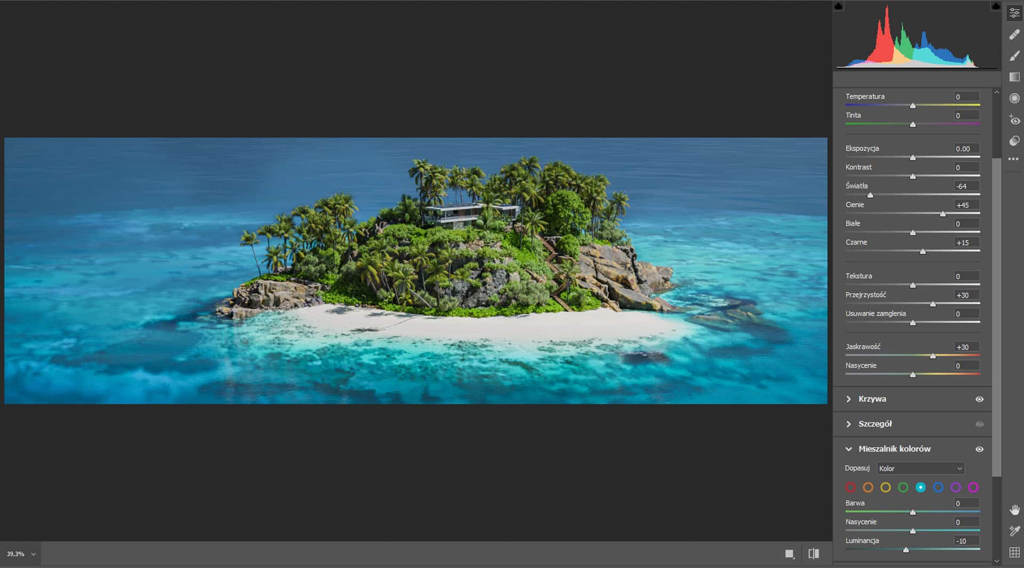Click the Czarne slider handle
The image size is (1024, 568).
coord(923,251)
